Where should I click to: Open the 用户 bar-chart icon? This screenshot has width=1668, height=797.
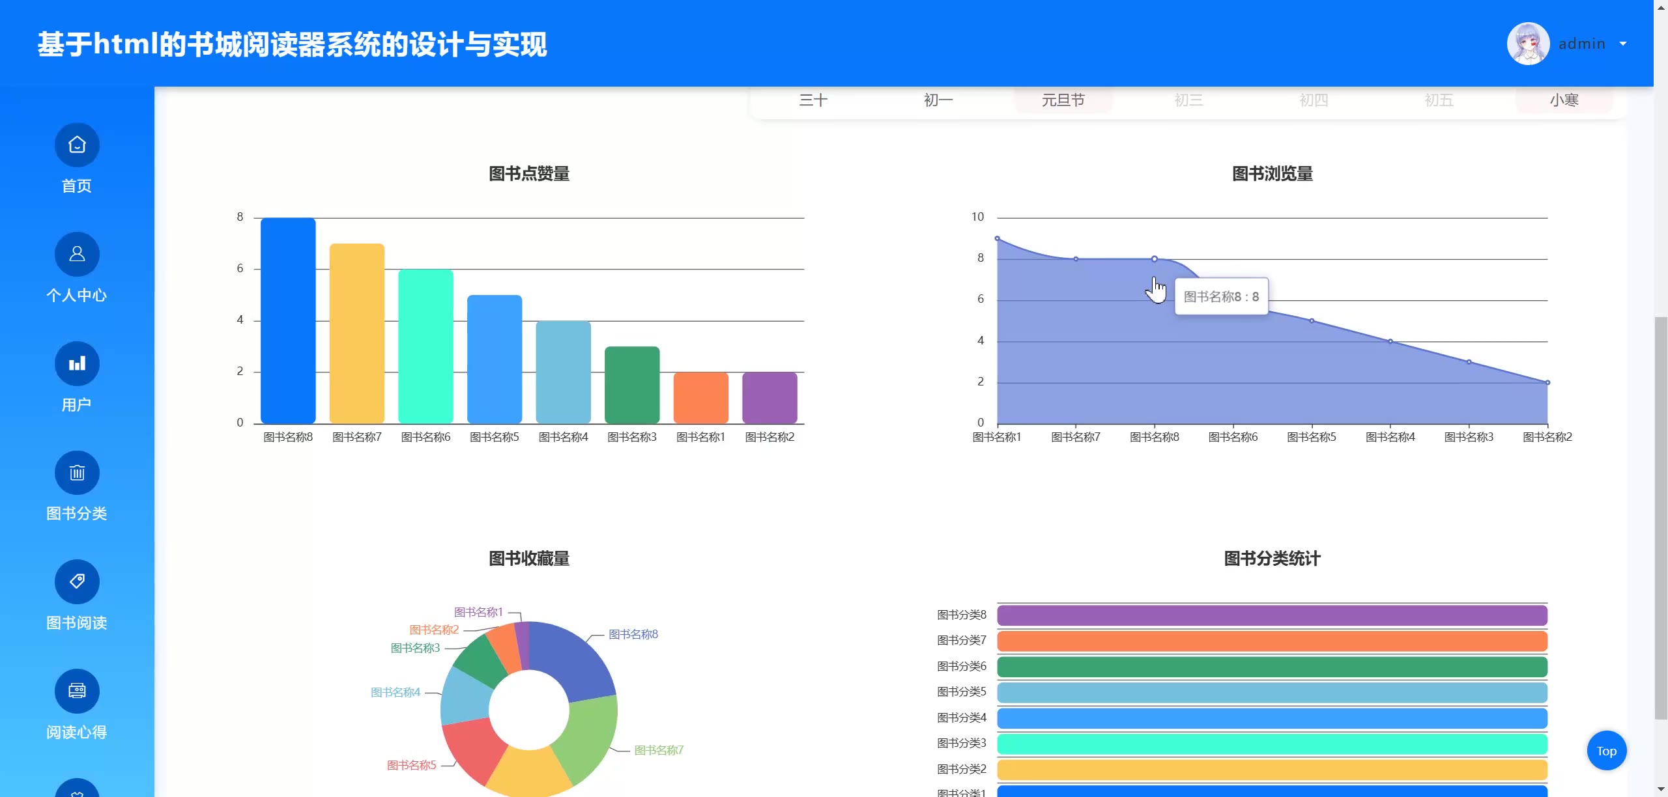[x=77, y=363]
